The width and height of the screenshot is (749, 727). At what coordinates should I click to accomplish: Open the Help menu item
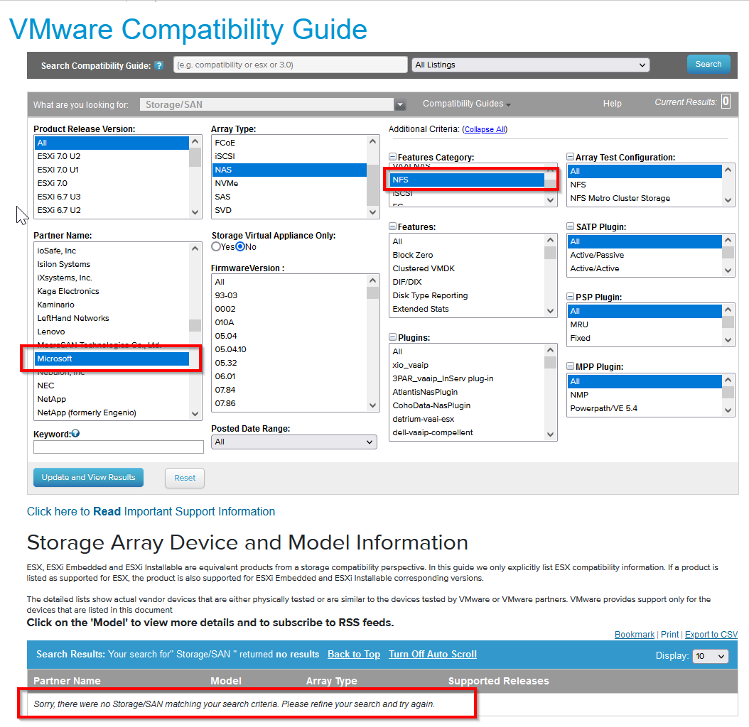[x=612, y=104]
